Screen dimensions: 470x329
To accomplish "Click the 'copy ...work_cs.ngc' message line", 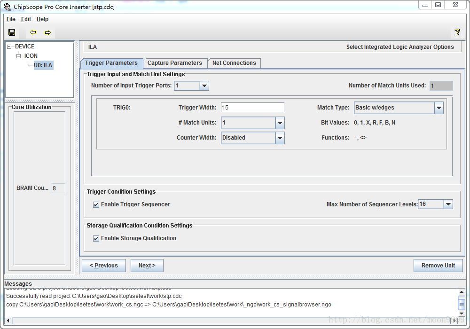I will 168,305.
